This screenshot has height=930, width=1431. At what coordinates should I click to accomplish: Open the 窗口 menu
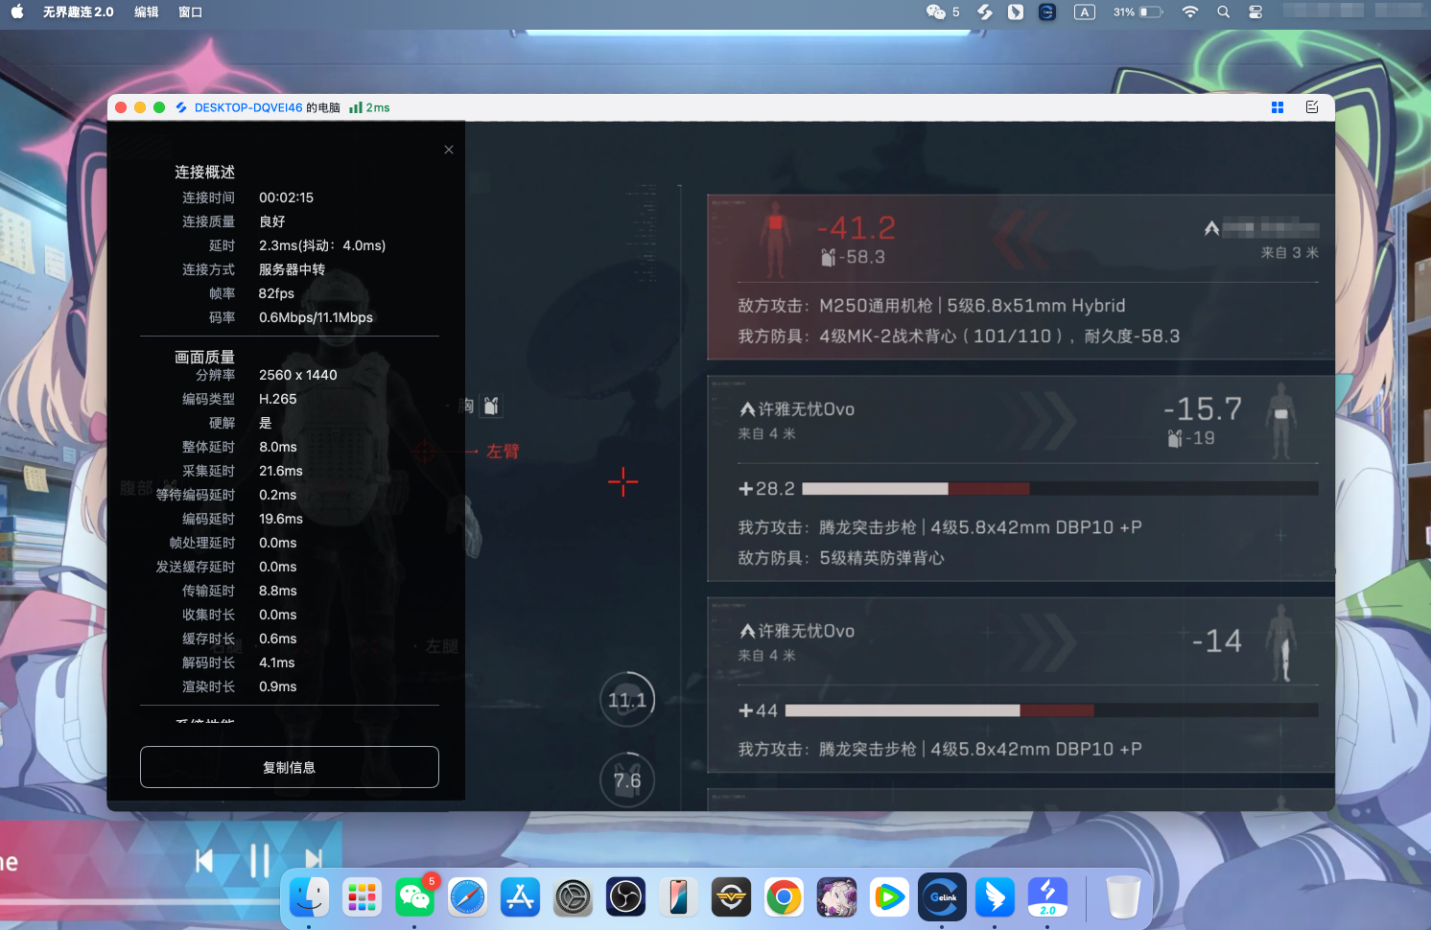pyautogui.click(x=191, y=12)
